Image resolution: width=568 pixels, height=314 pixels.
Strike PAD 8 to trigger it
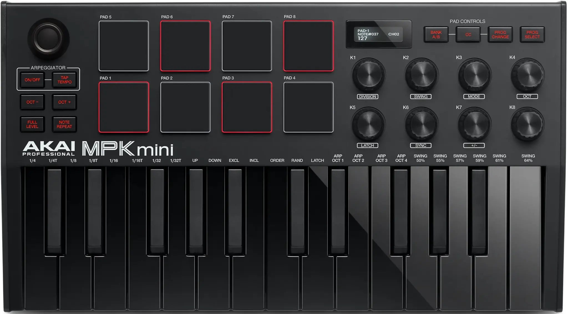pos(308,46)
